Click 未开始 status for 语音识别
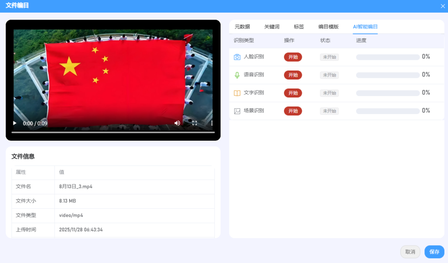The height and width of the screenshot is (263, 448). click(329, 75)
